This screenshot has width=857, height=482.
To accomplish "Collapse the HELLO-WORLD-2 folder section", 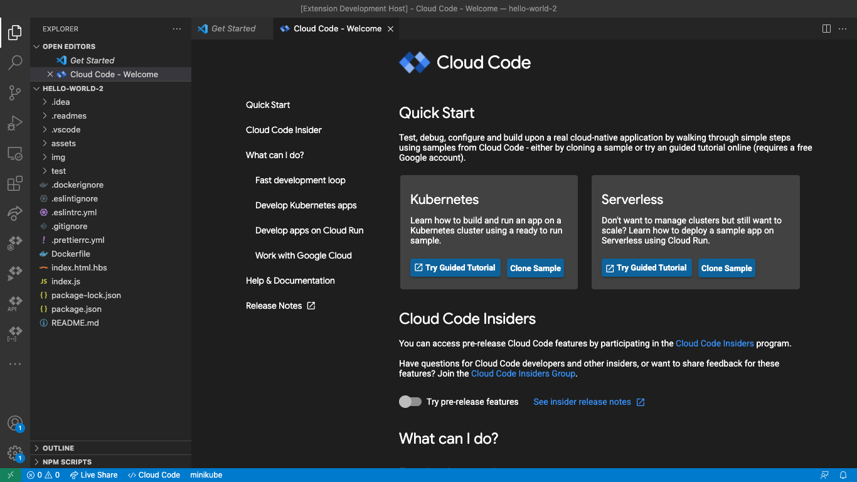I will click(x=110, y=88).
